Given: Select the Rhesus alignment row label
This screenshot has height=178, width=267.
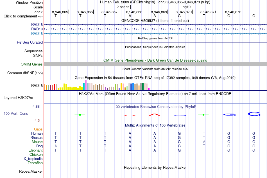Looking at the screenshot, I should click(x=37, y=138).
